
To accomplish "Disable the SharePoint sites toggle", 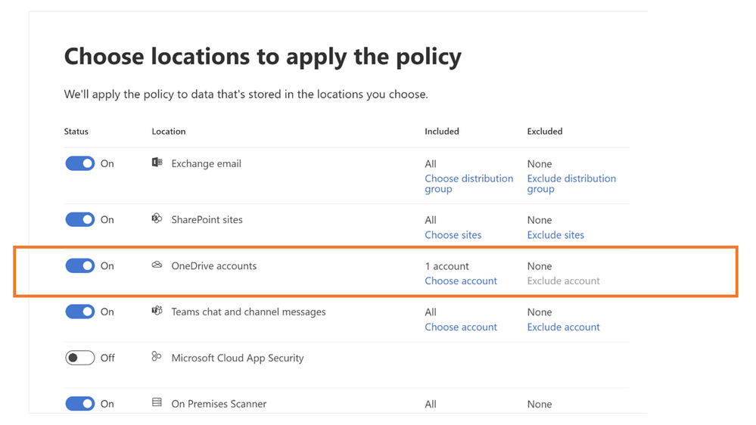I will (79, 219).
